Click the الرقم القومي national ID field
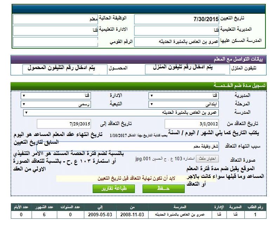 55,42
